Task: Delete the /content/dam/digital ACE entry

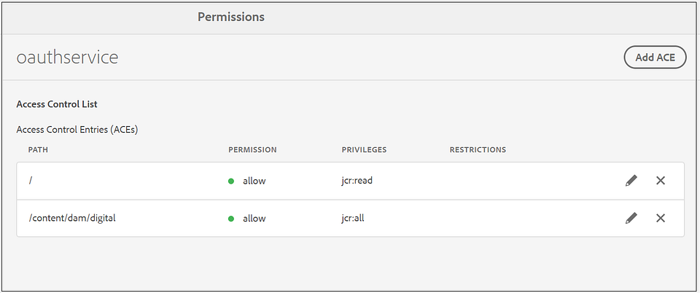Action: tap(661, 218)
